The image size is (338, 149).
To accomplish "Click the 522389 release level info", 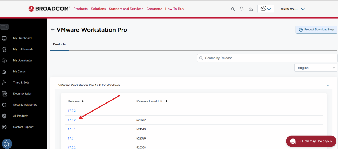I will point(141,139).
